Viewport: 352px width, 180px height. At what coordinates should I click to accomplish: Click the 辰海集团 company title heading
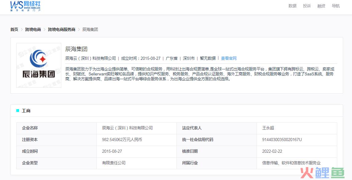(76, 49)
